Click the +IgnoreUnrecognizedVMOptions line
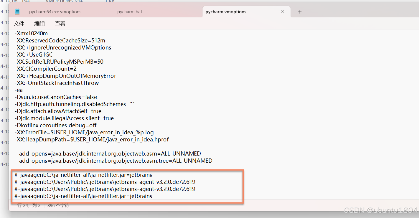The width and height of the screenshot is (419, 218). click(63, 47)
